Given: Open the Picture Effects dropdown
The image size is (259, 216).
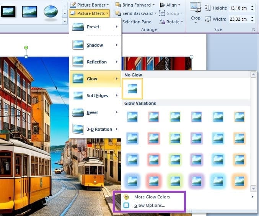Looking at the screenshot, I should point(90,13).
